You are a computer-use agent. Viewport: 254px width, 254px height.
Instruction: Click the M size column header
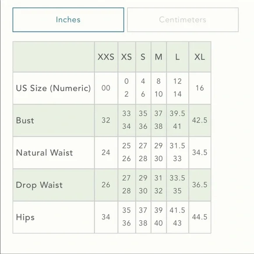click(159, 57)
